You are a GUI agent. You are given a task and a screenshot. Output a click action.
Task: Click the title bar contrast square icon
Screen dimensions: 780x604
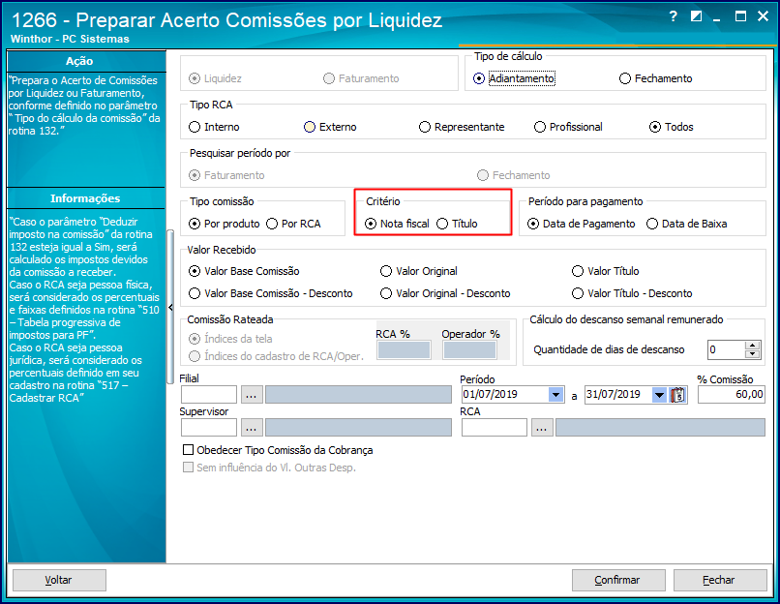pos(696,16)
